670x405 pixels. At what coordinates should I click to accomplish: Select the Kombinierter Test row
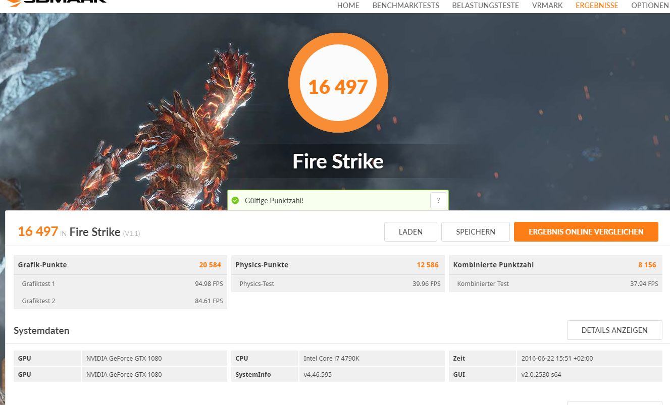click(555, 283)
